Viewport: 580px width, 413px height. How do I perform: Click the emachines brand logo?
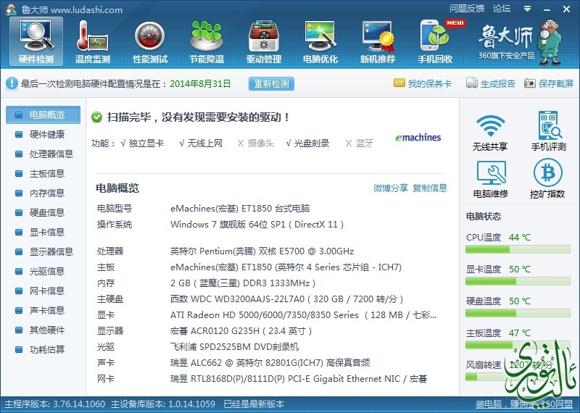418,138
